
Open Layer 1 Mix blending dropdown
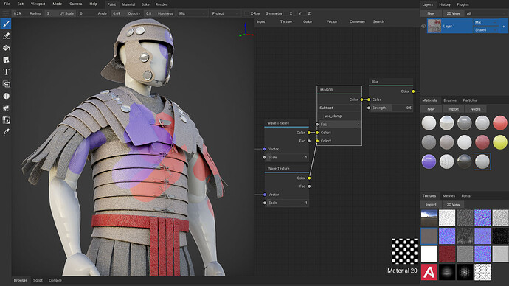(x=485, y=22)
